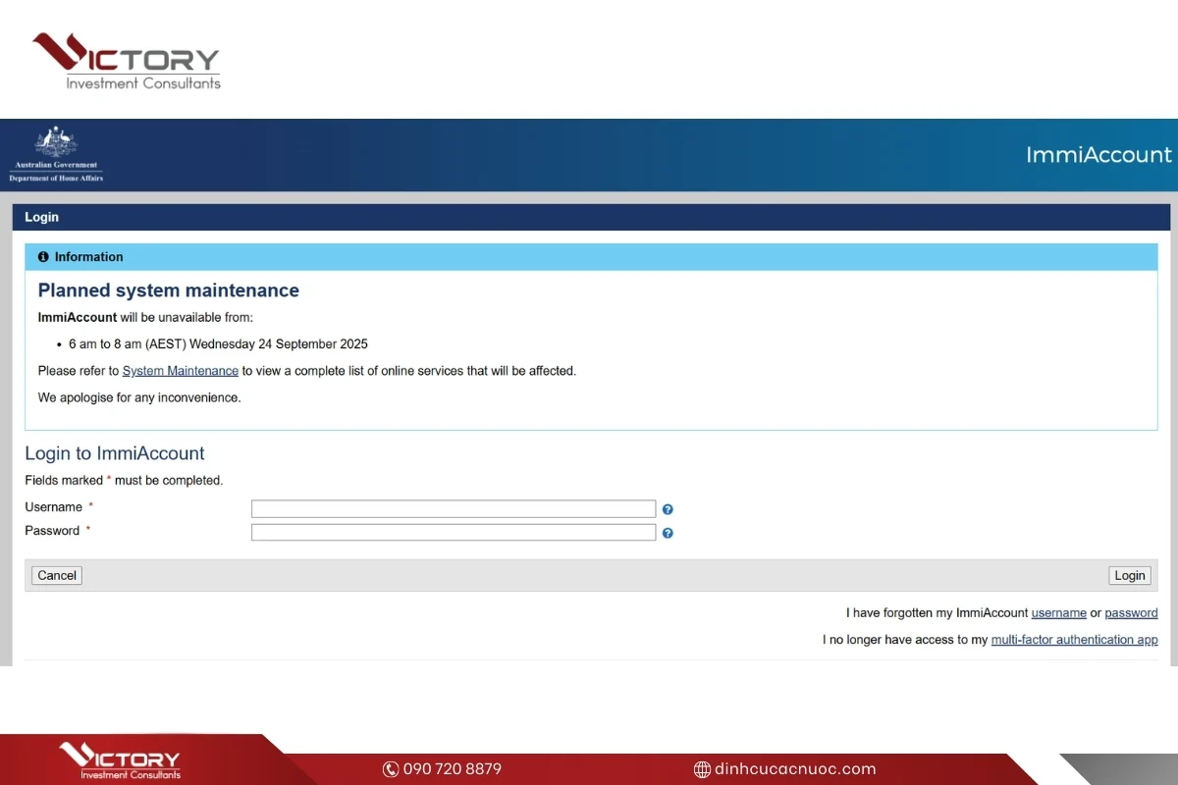Click the Information circle icon
This screenshot has width=1178, height=785.
click(x=43, y=257)
